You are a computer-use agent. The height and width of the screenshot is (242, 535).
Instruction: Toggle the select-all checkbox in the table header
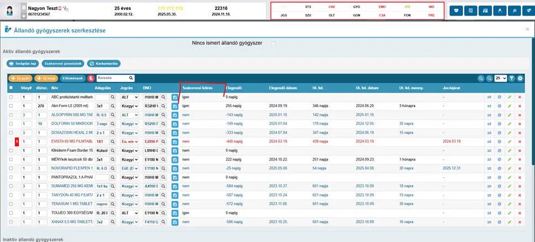tap(11, 87)
